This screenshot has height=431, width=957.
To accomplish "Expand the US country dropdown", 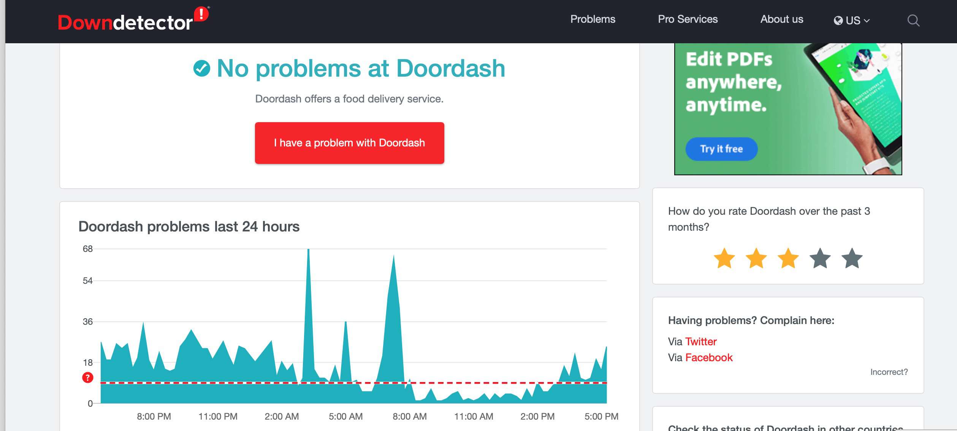I will tap(852, 20).
